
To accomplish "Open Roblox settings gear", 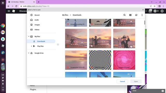I will click(x=162, y=11).
